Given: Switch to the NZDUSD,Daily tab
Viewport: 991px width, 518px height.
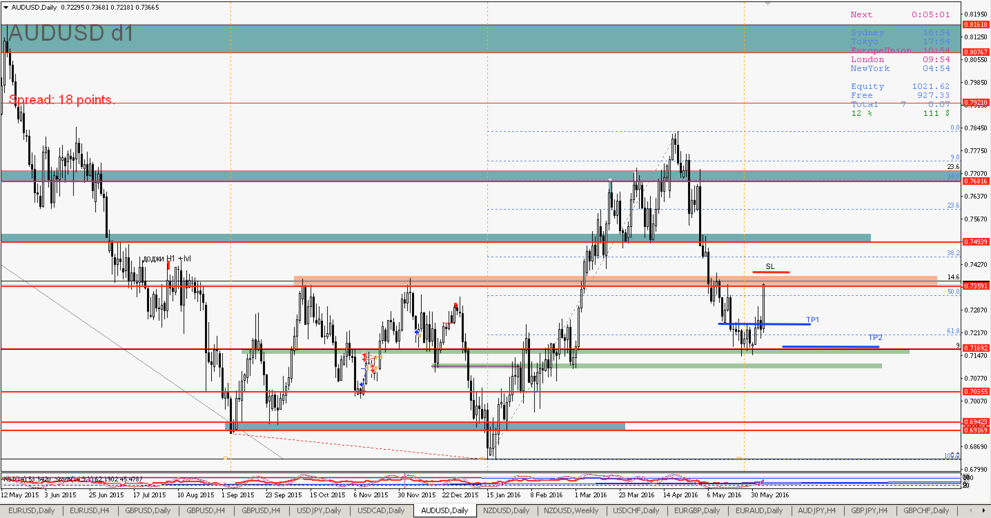Looking at the screenshot, I should tap(507, 511).
